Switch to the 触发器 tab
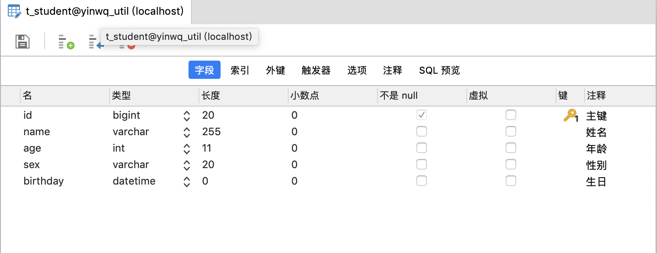The image size is (657, 253). (x=315, y=70)
